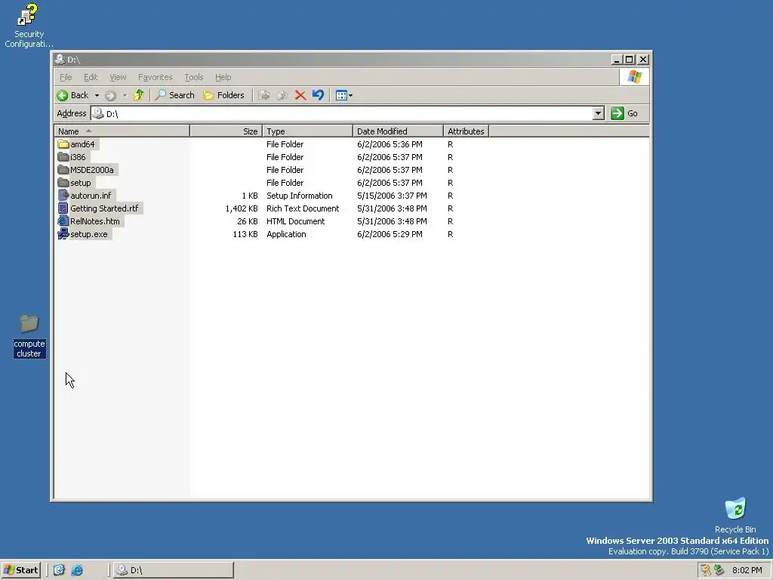The width and height of the screenshot is (773, 580).
Task: Select the MSDE2000a folder icon
Action: [63, 170]
